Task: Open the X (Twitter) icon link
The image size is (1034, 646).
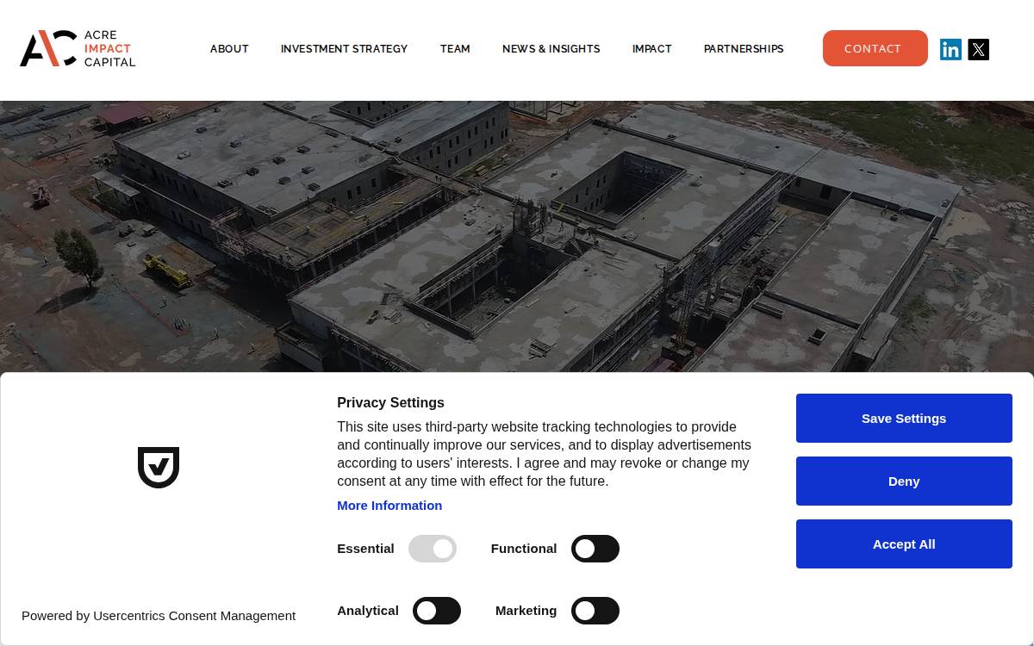Action: point(978,49)
